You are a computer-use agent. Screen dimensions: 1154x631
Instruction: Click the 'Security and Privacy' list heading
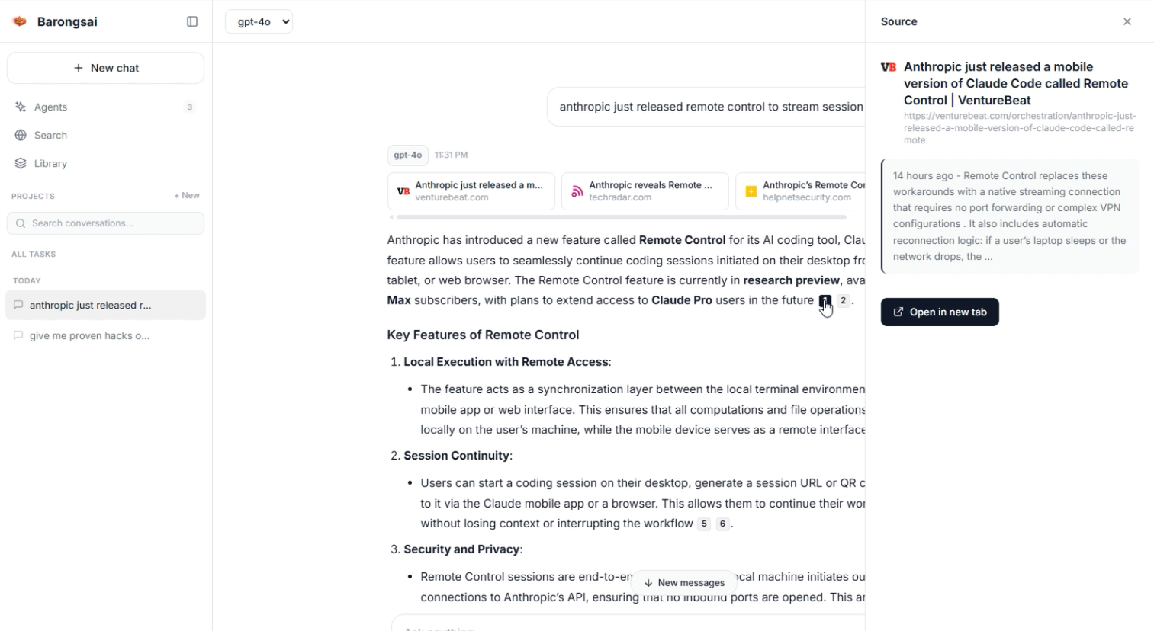click(461, 549)
